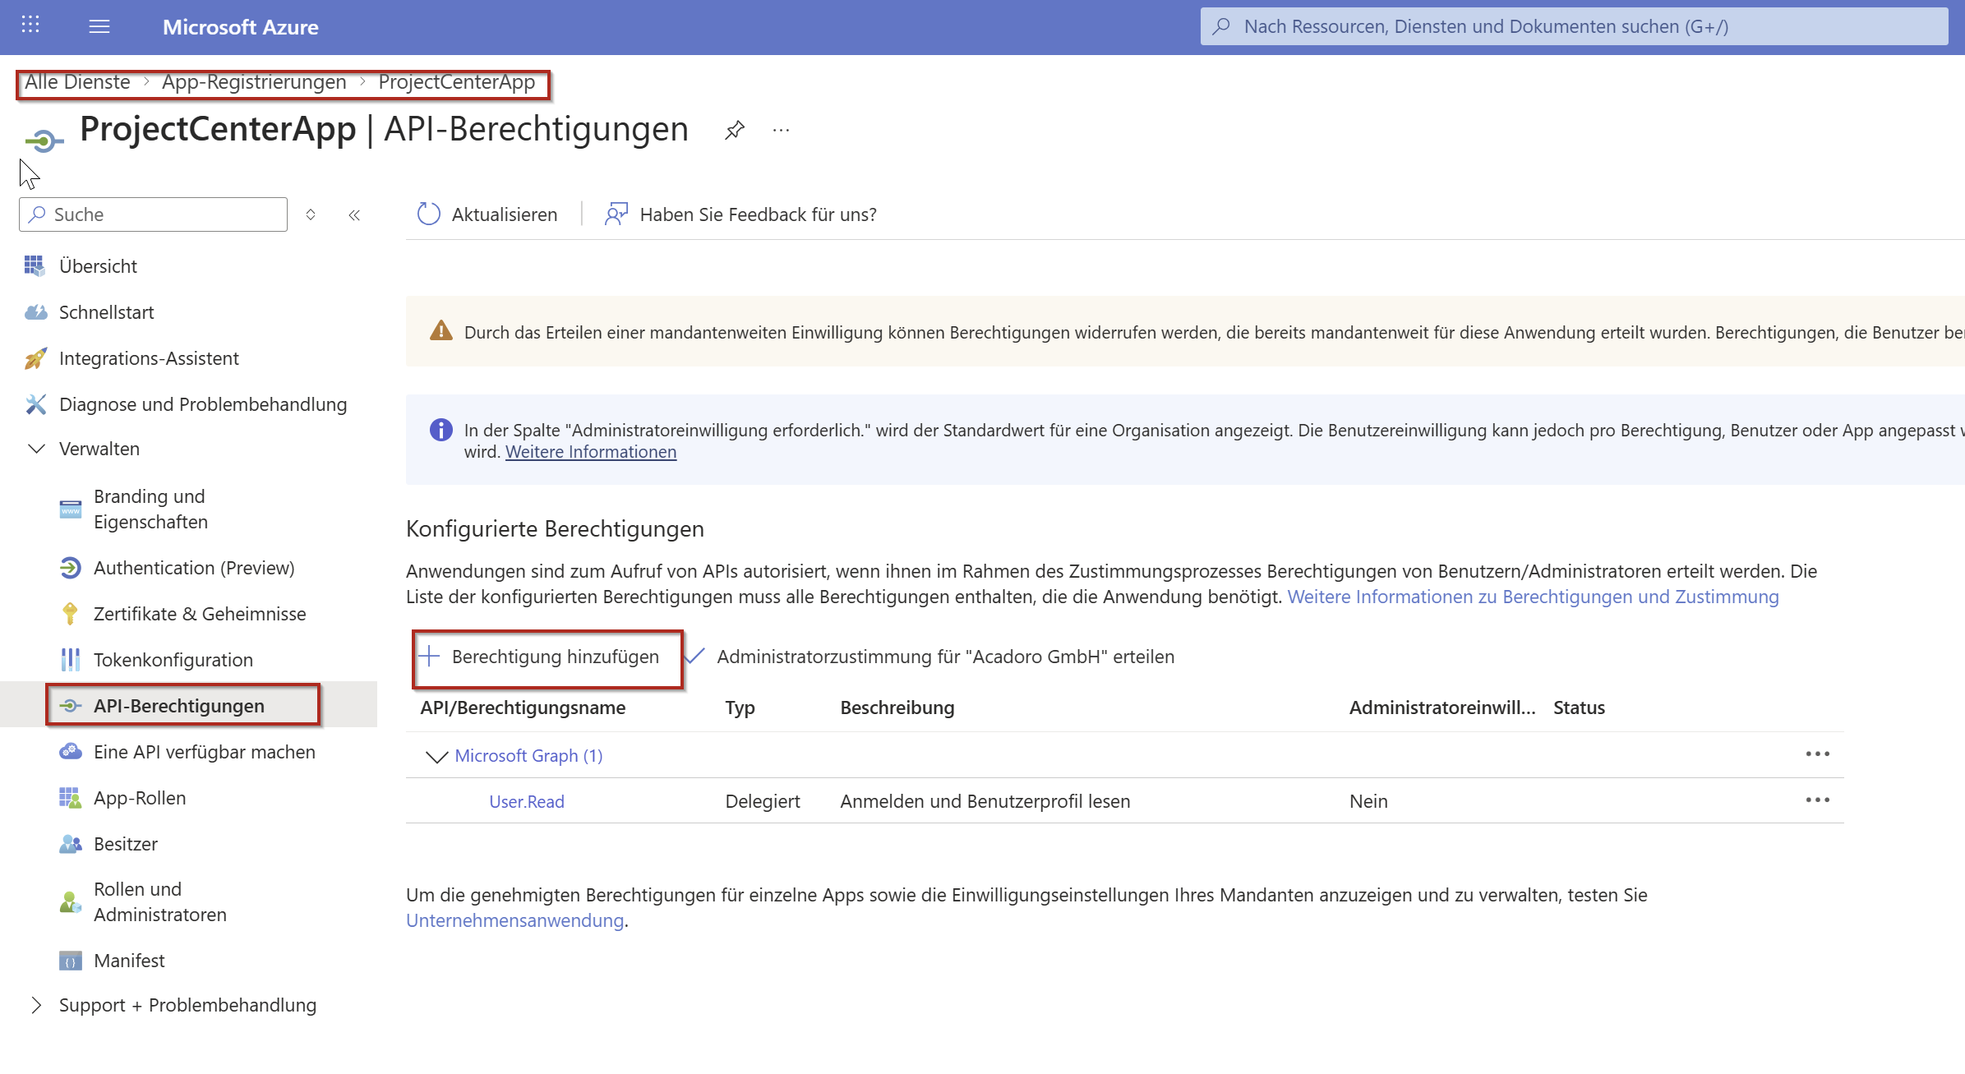Screen dimensions: 1965x1074
Task: Open the more options ellipsis beside title
Action: coord(781,130)
